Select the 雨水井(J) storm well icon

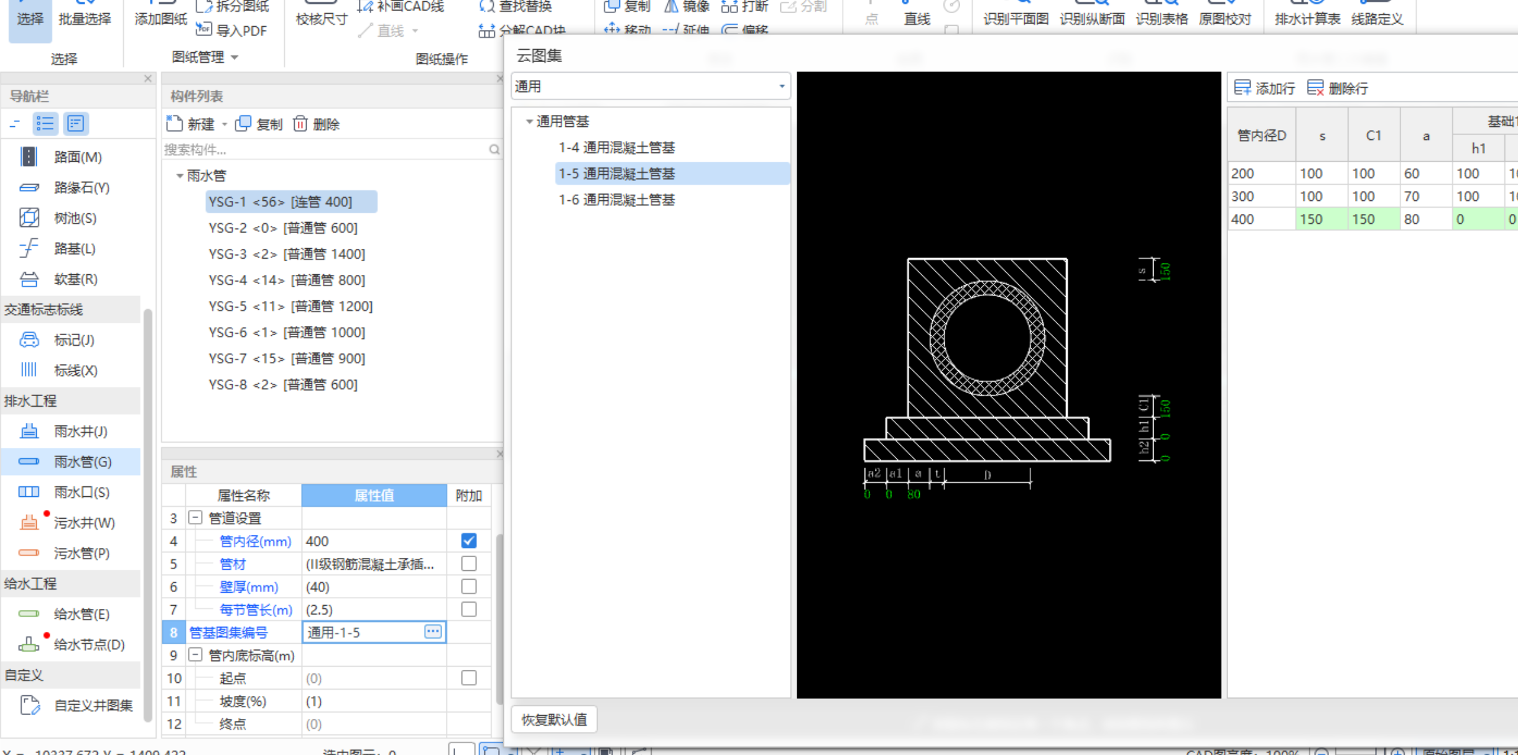click(29, 431)
